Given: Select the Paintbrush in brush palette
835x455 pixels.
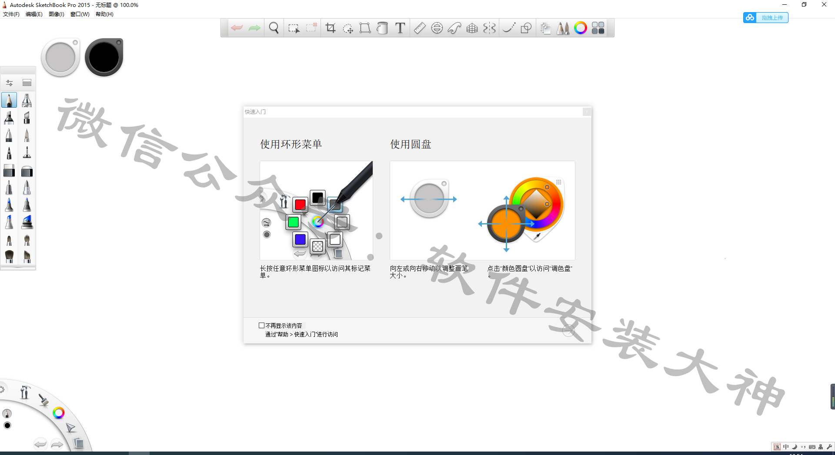Looking at the screenshot, I should [27, 135].
